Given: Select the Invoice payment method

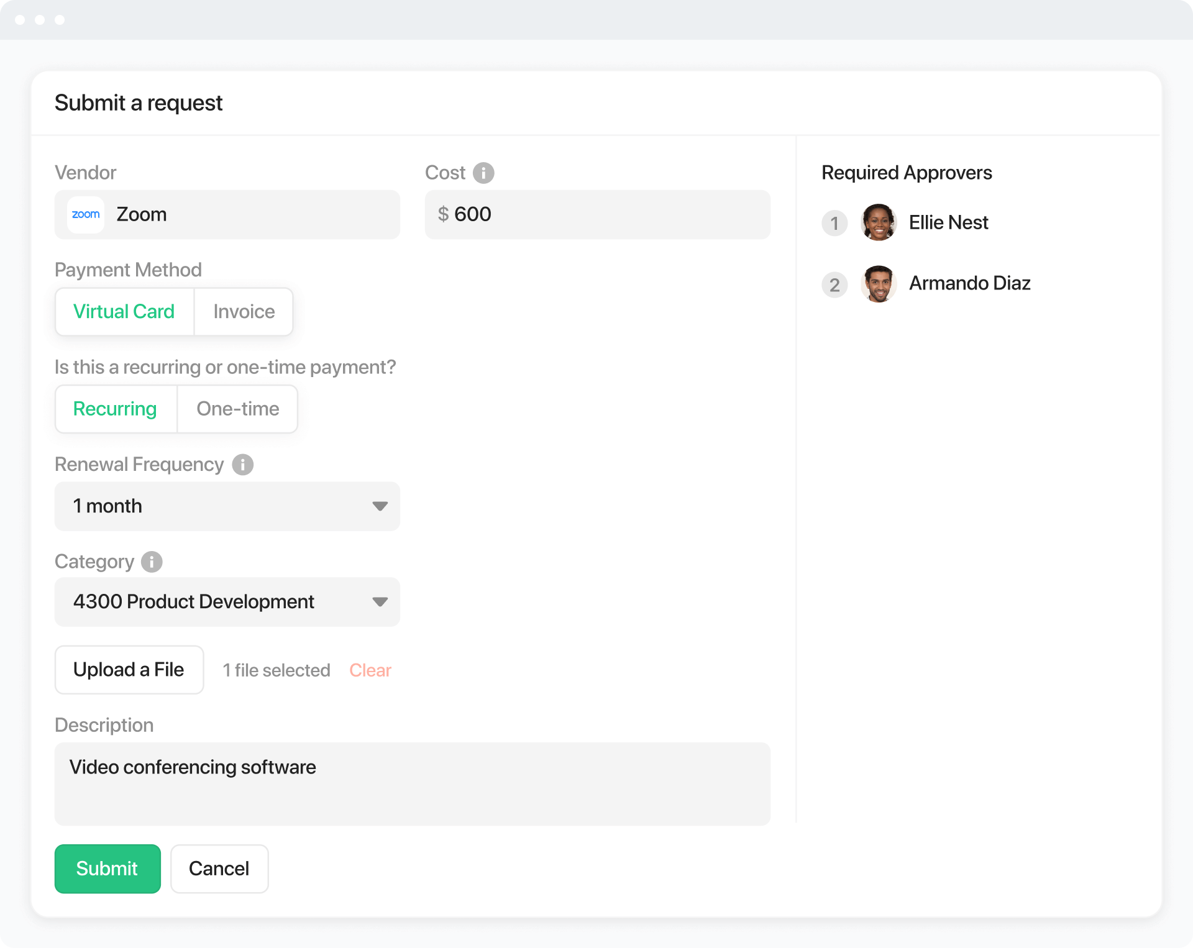Looking at the screenshot, I should click(x=243, y=312).
